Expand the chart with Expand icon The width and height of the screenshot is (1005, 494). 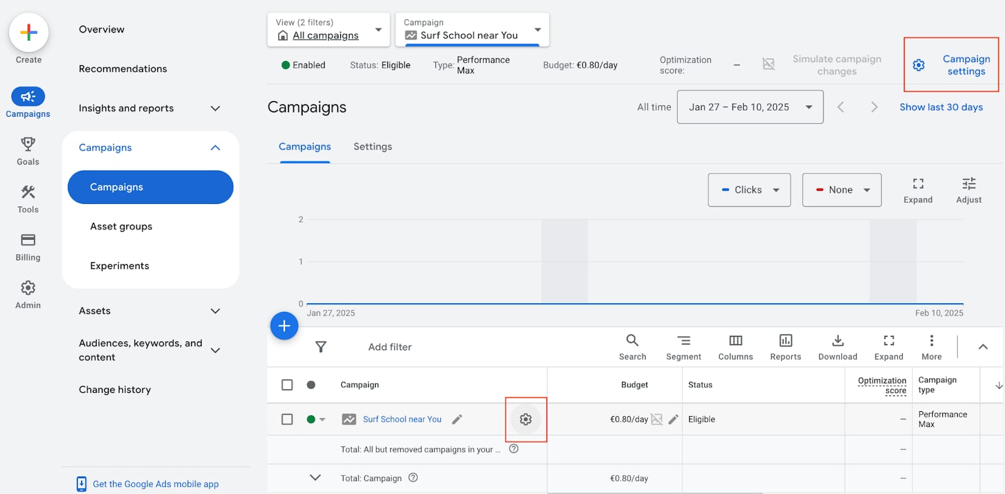(918, 190)
